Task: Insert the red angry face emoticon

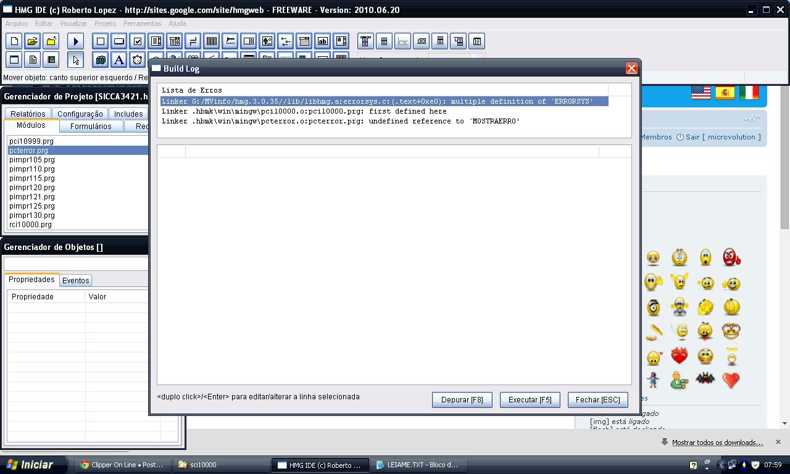Action: pos(731,257)
